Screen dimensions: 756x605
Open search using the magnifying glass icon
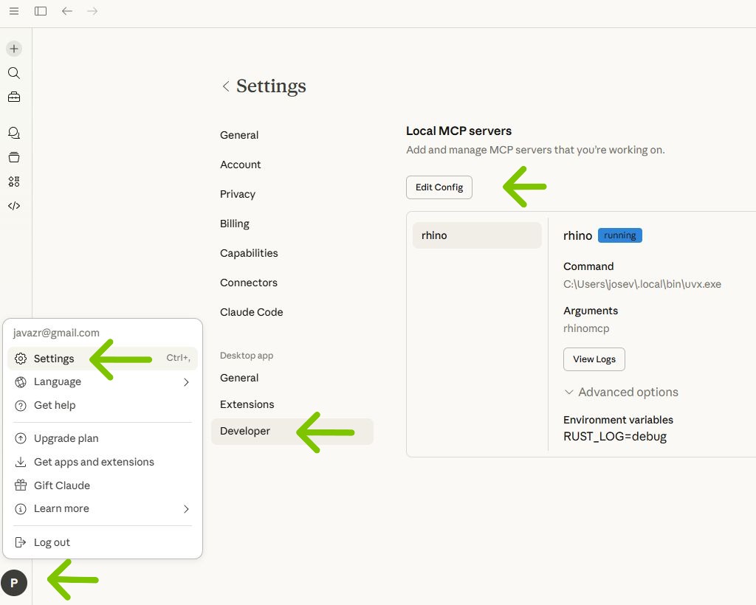pos(13,72)
